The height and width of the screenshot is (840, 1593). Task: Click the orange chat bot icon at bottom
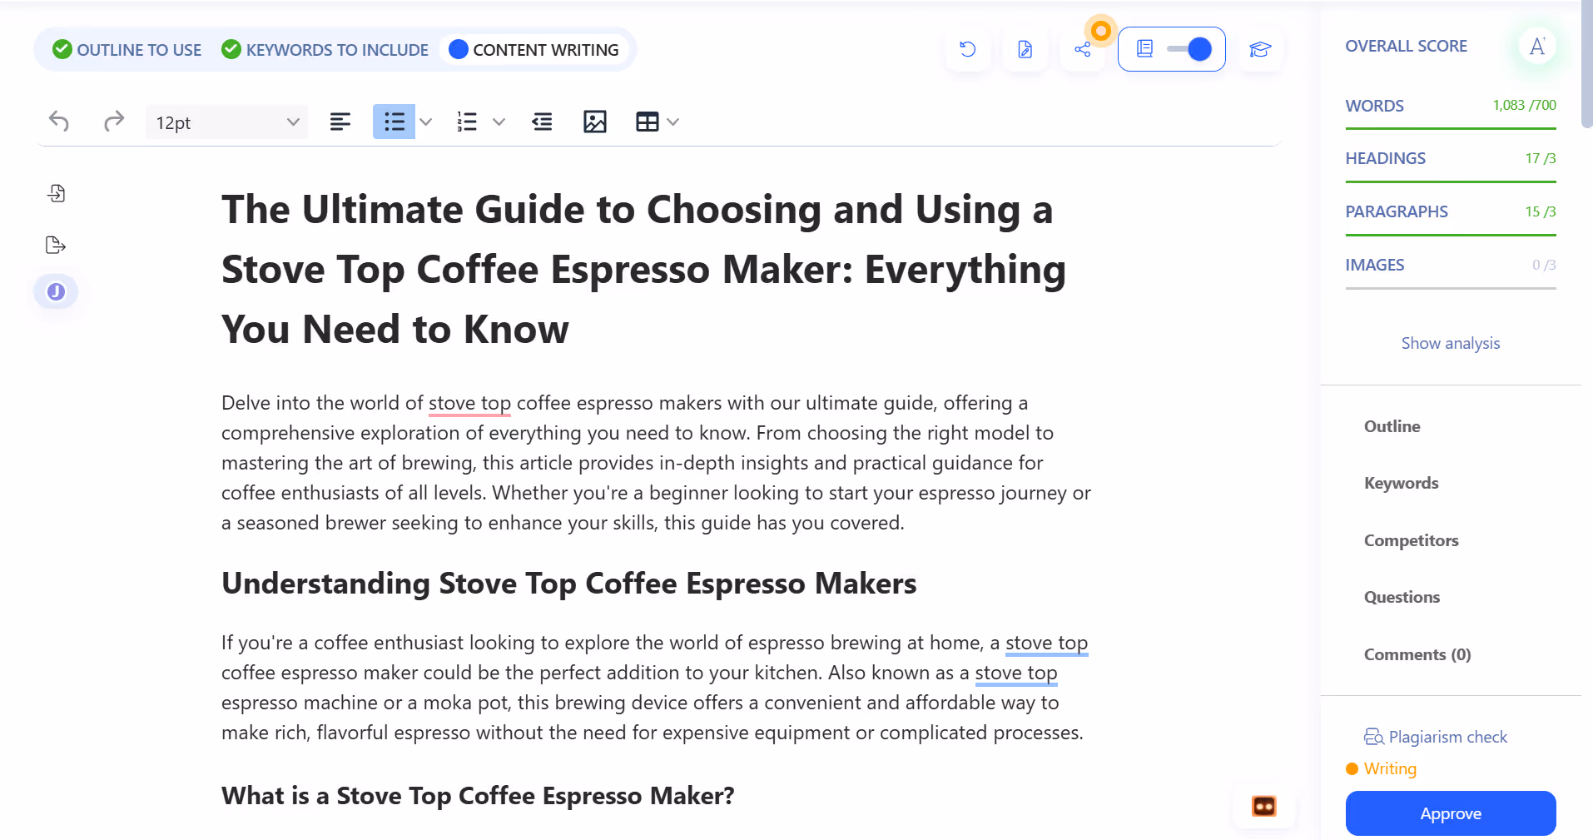tap(1263, 807)
